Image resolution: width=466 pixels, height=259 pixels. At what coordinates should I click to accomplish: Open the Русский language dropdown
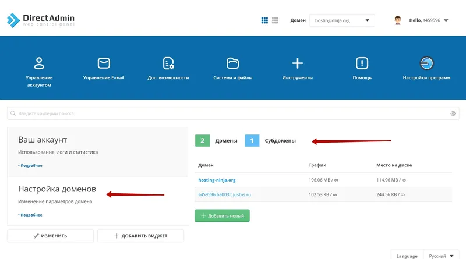pyautogui.click(x=442, y=256)
